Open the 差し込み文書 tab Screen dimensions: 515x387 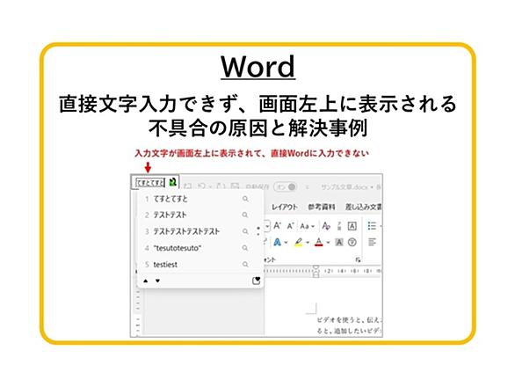tap(364, 208)
